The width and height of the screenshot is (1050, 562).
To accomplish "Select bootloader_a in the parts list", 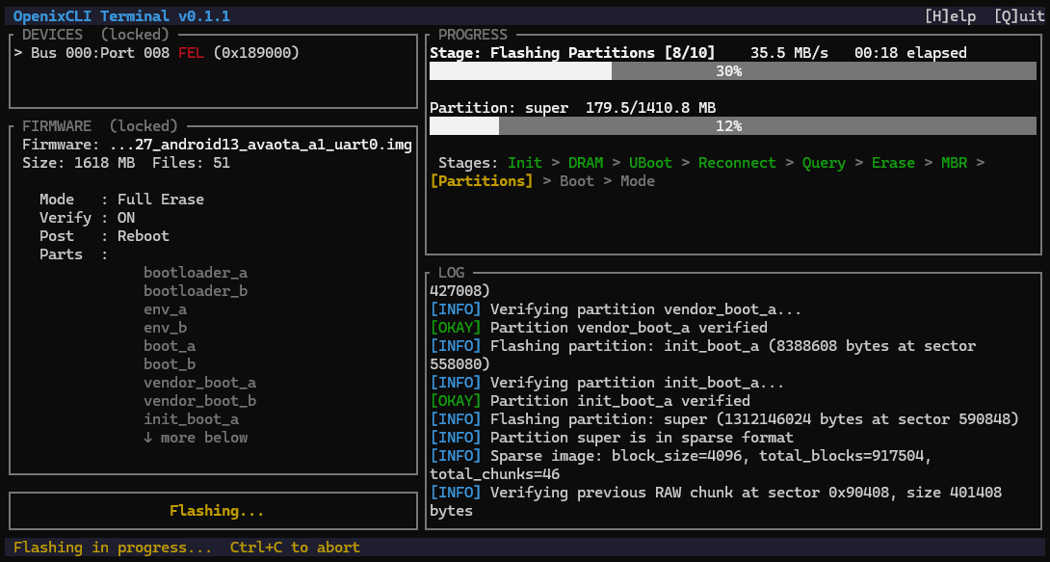I will pos(196,273).
